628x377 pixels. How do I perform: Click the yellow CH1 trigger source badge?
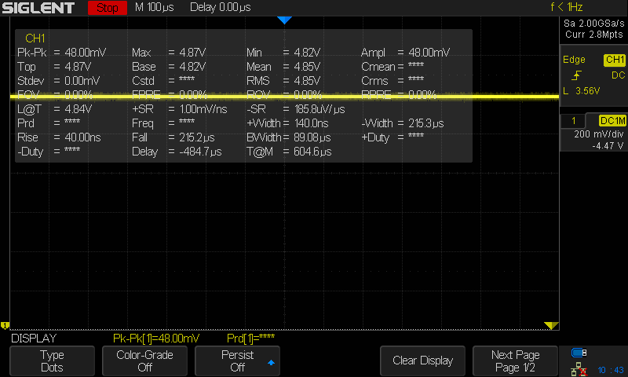[x=614, y=60]
